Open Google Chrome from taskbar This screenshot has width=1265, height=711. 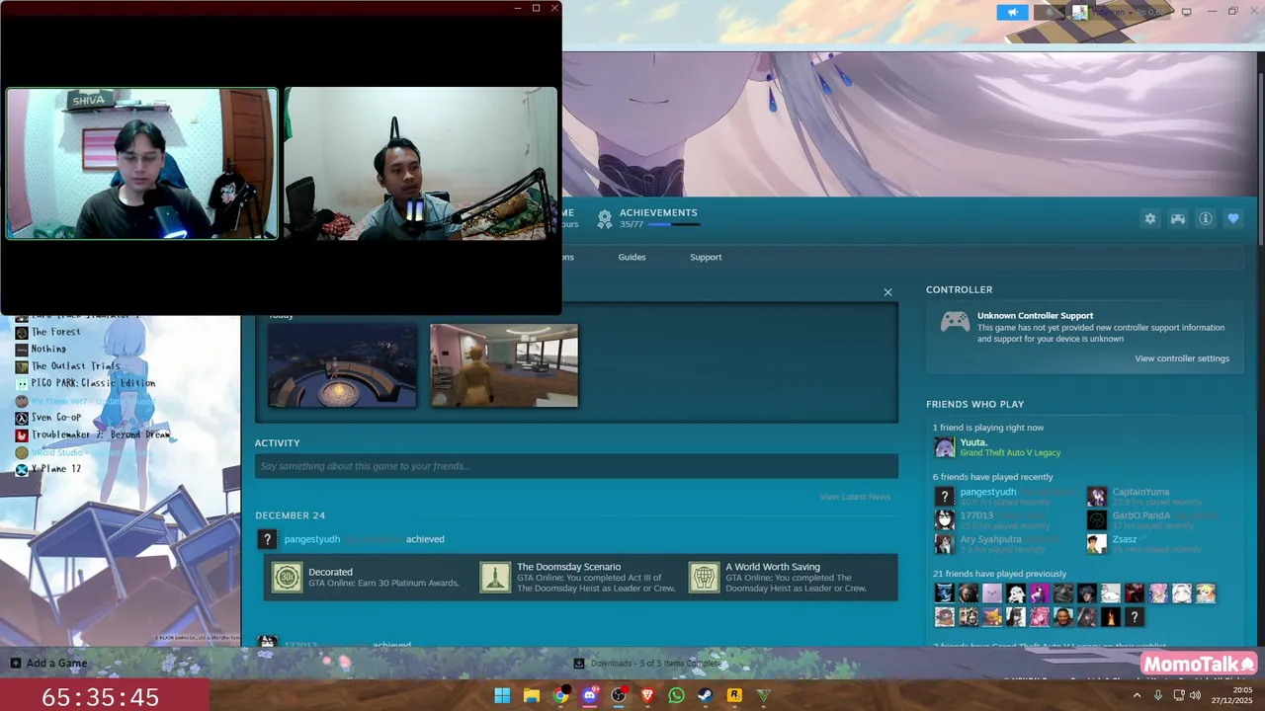click(560, 696)
